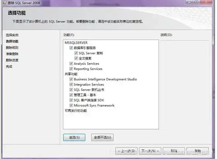Click the 功能(F): label
217x159 pixels.
(x=69, y=35)
